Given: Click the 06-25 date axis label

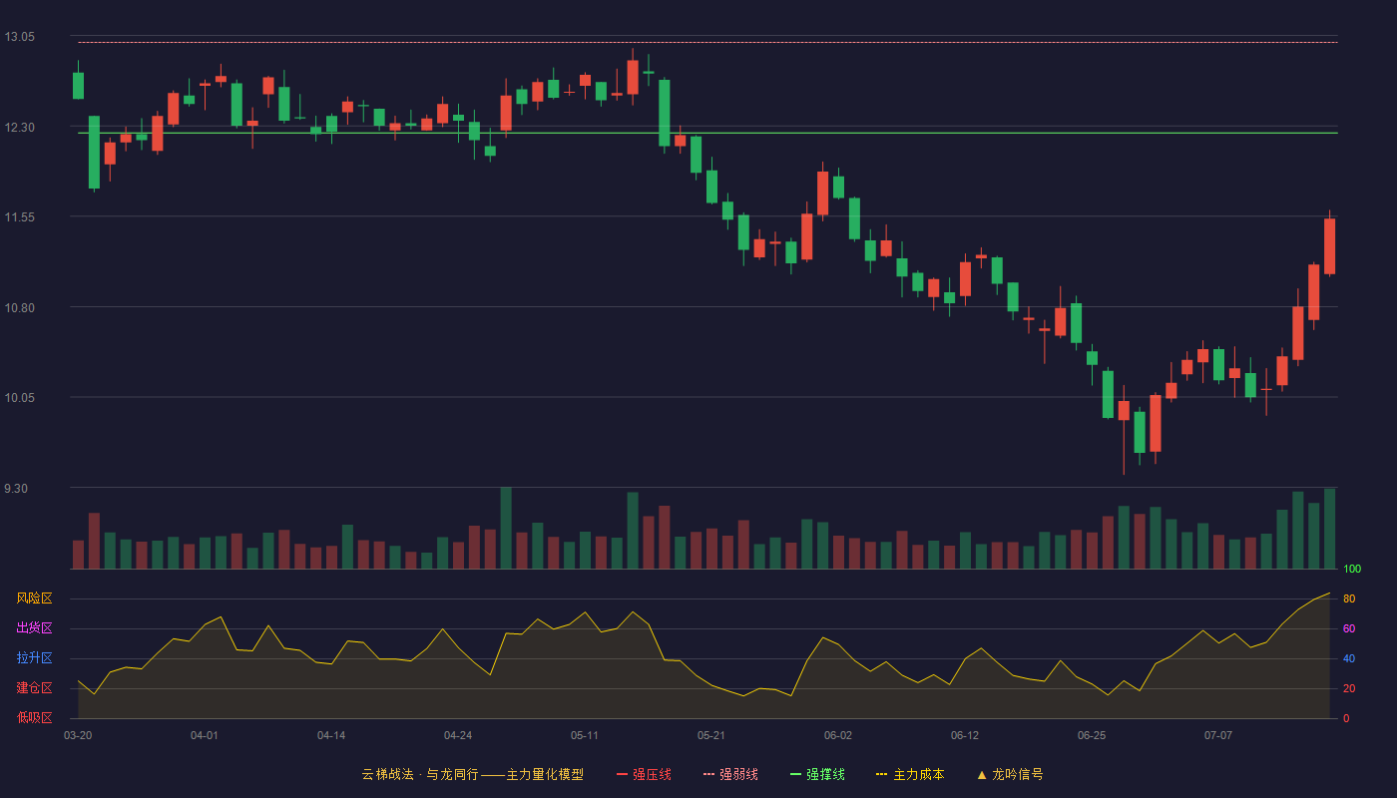Looking at the screenshot, I should (x=1092, y=735).
